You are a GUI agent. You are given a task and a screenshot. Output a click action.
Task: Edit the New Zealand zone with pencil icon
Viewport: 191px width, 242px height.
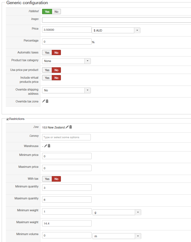point(67,127)
